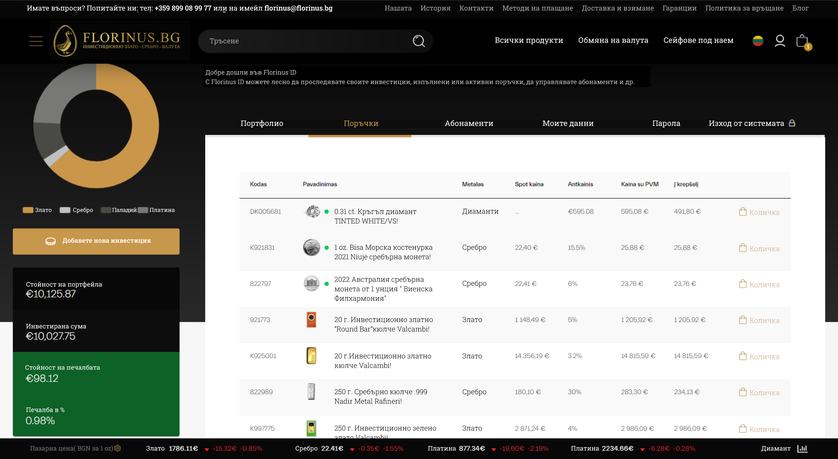Image resolution: width=838 pixels, height=459 pixels.
Task: Open the hamburger menu icon
Action: tap(36, 41)
